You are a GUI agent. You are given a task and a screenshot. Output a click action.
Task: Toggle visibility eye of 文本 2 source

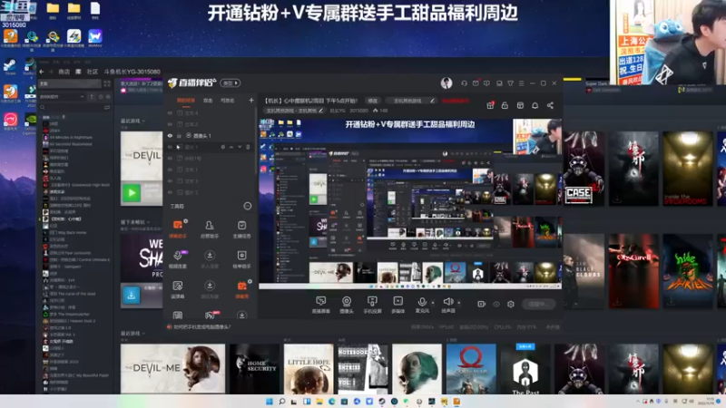[170, 124]
